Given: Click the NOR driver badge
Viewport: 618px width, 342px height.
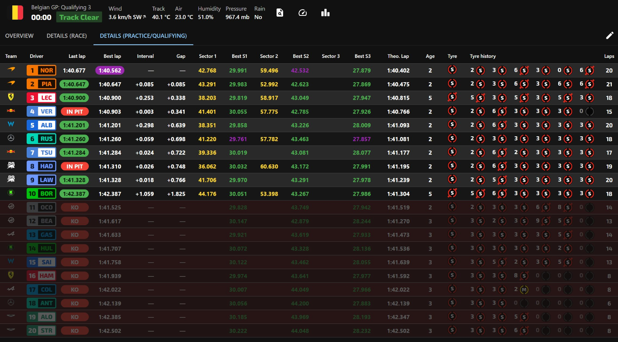Looking at the screenshot, I should 41,70.
